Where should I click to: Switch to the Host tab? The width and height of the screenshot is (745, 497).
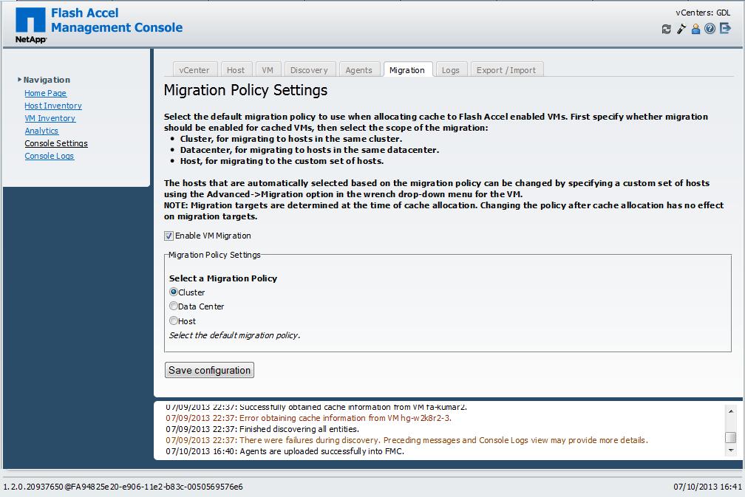(x=236, y=69)
